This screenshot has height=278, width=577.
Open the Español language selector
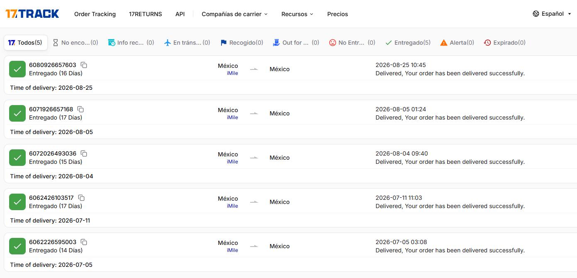click(552, 14)
